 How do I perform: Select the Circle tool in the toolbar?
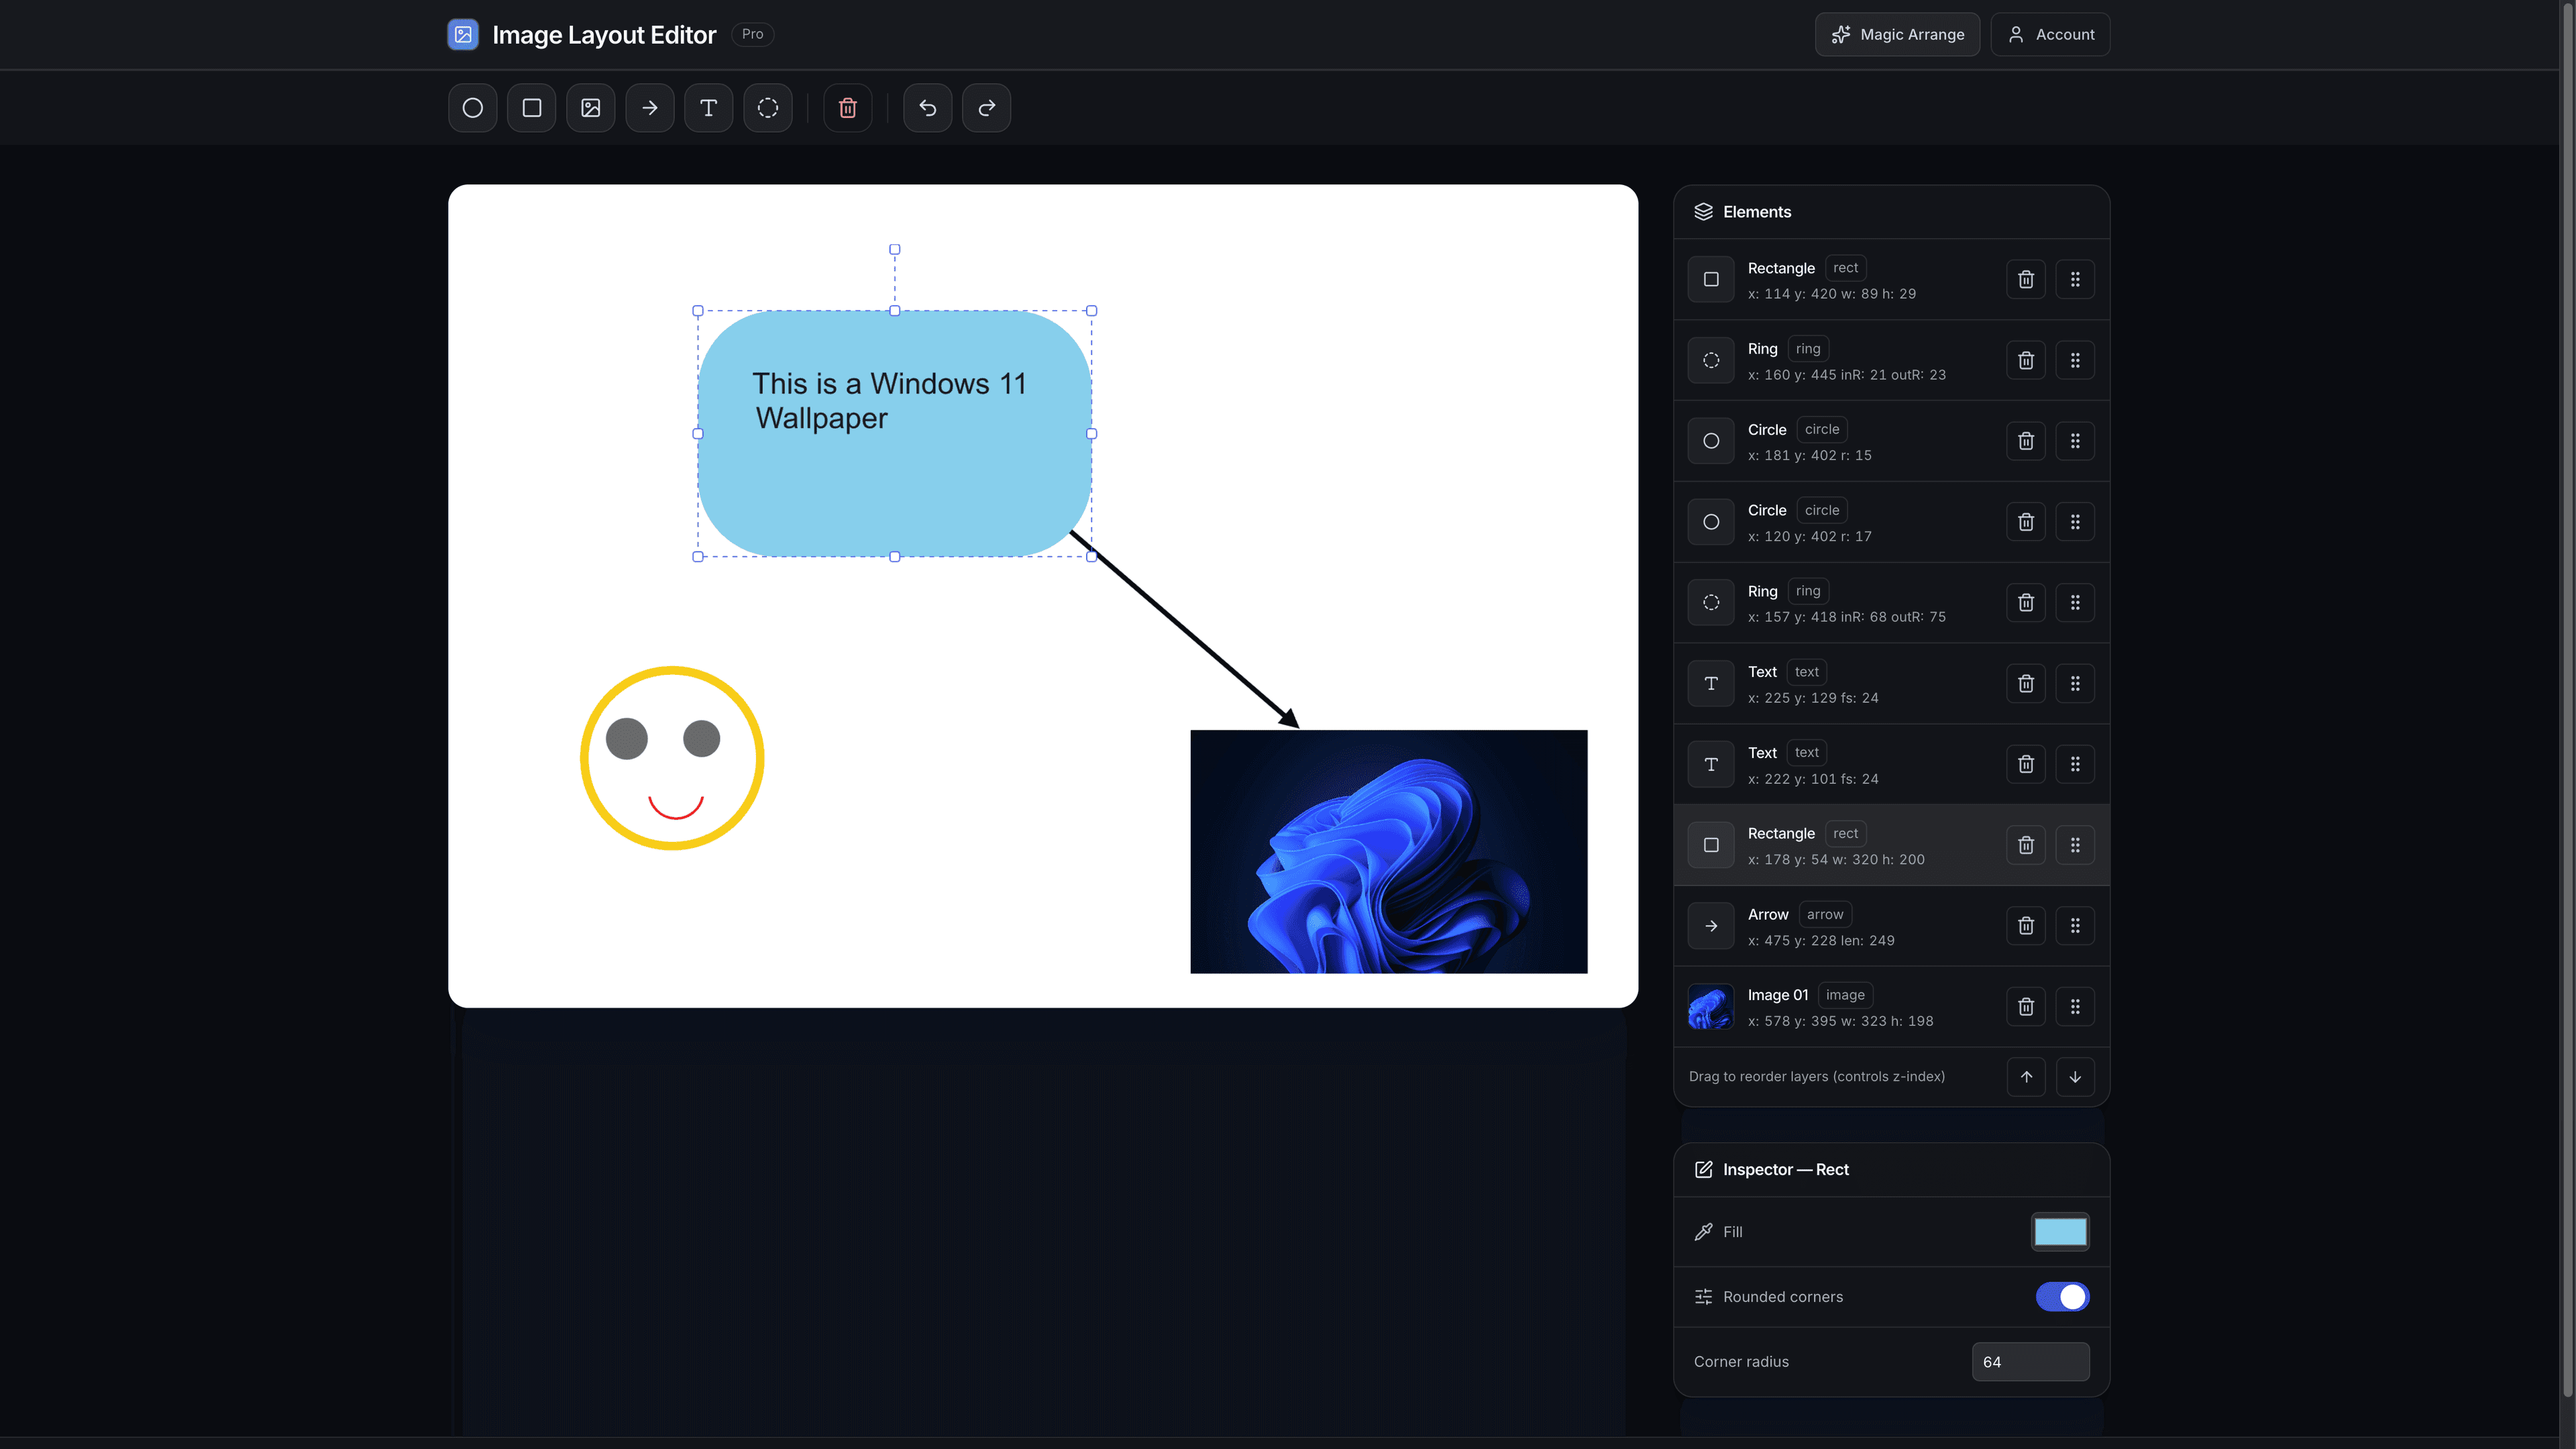tap(472, 108)
